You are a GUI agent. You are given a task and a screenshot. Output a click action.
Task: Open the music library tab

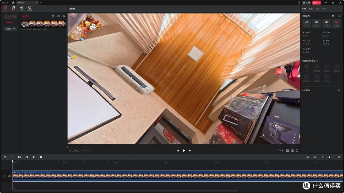point(13,8)
